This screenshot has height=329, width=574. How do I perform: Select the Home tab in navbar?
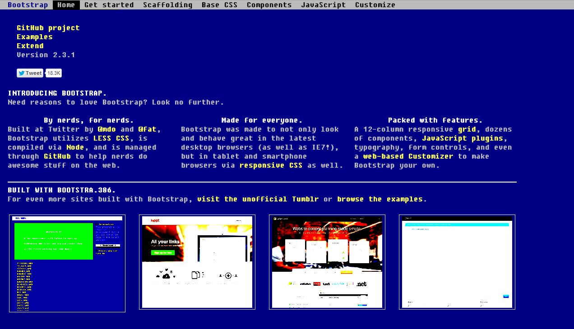[66, 5]
